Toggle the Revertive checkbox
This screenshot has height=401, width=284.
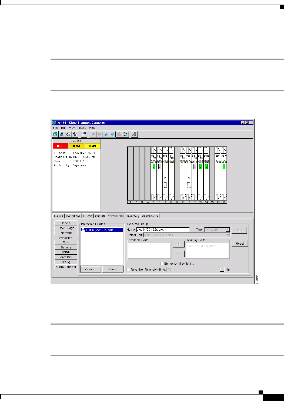tap(128, 269)
